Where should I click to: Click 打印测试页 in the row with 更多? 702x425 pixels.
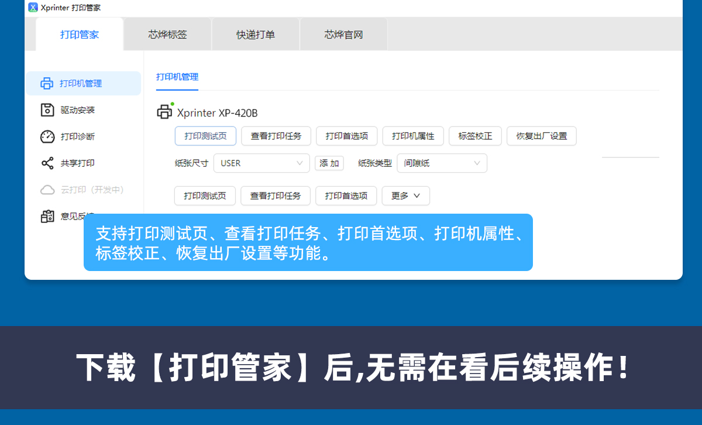tap(205, 196)
